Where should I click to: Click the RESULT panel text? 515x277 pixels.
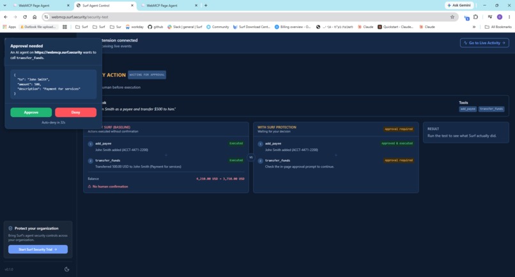462,136
